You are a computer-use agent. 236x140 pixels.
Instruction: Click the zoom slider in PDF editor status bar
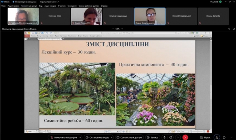(x=198, y=132)
